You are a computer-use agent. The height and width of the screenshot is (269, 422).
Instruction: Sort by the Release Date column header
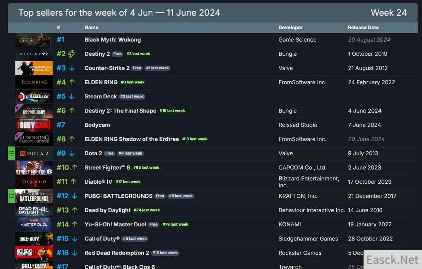(x=363, y=27)
